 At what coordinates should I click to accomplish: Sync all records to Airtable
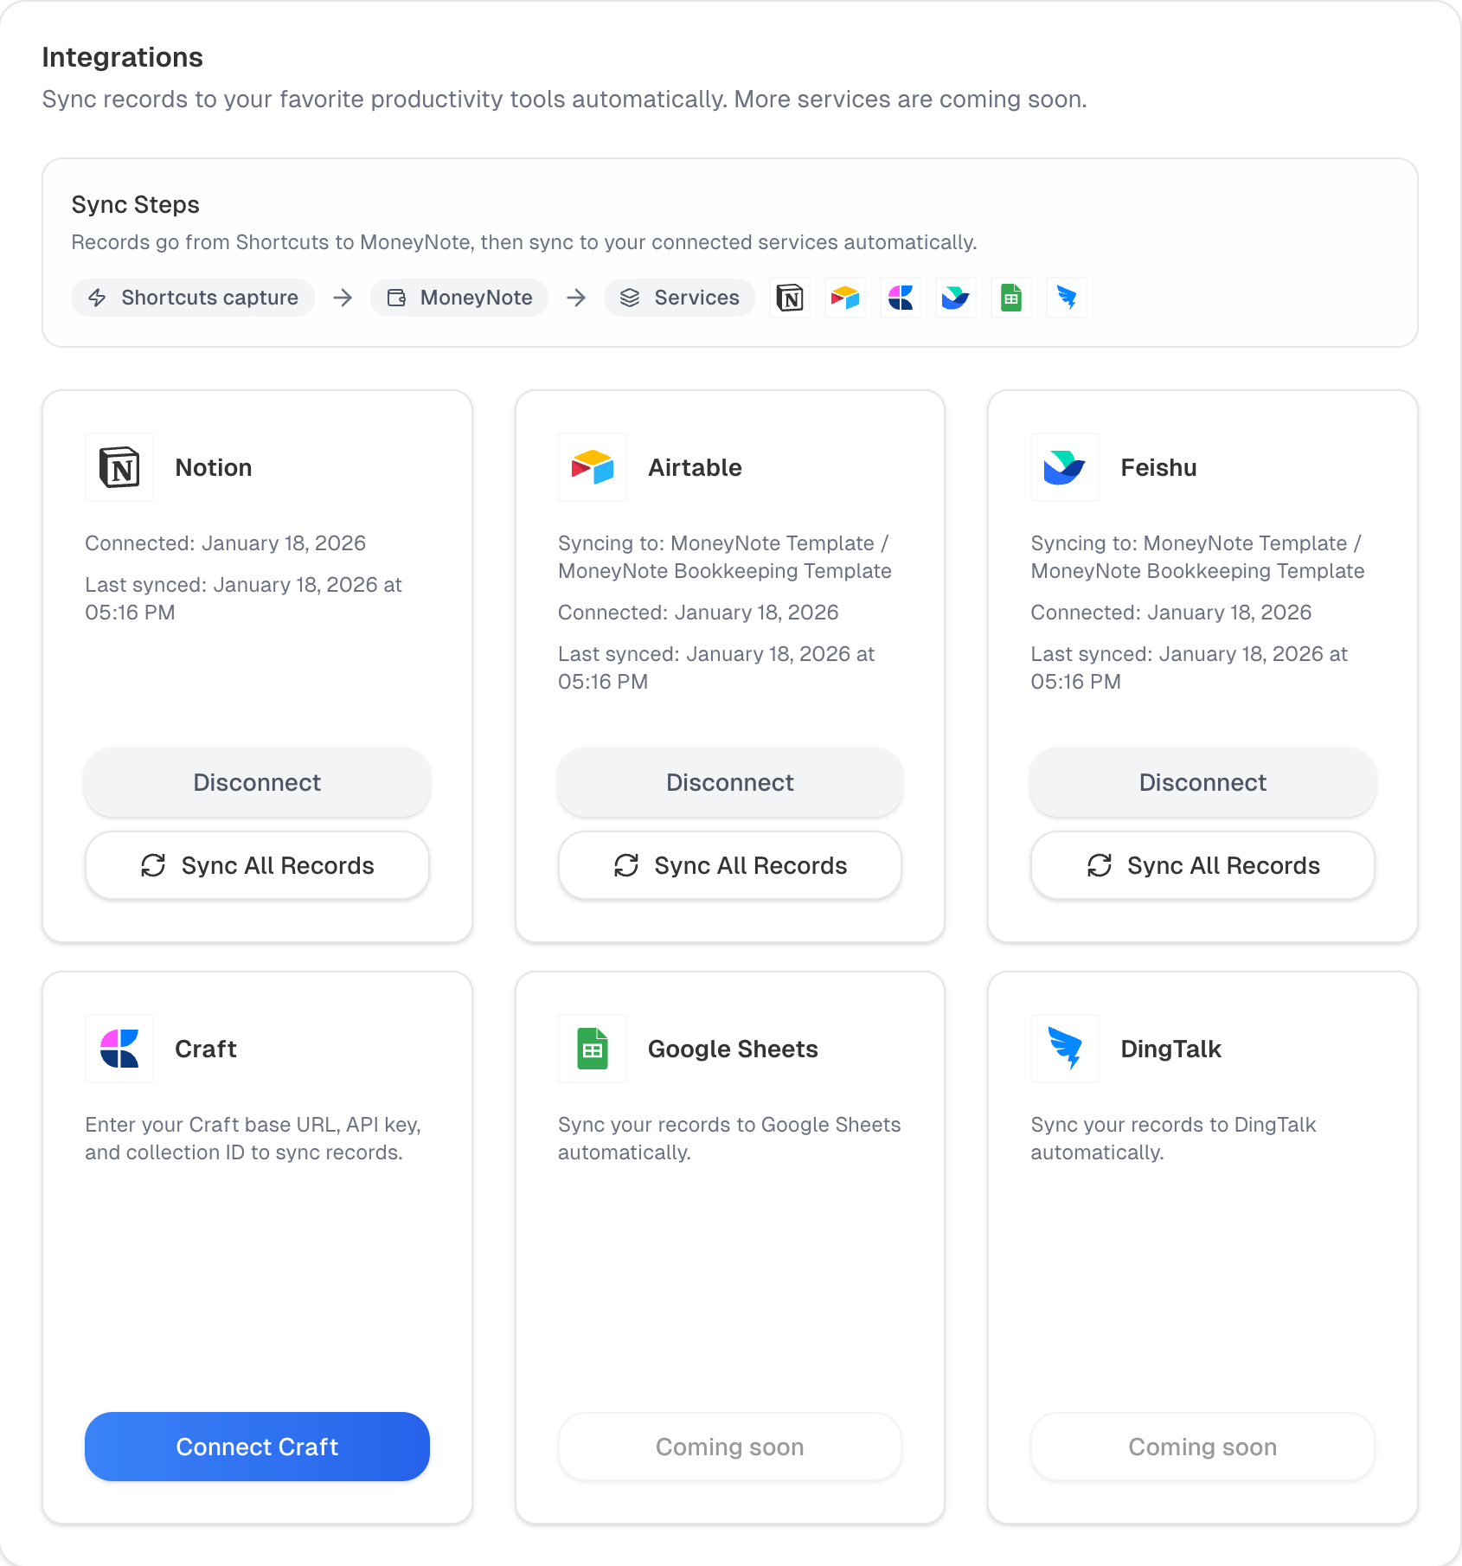pos(730,865)
